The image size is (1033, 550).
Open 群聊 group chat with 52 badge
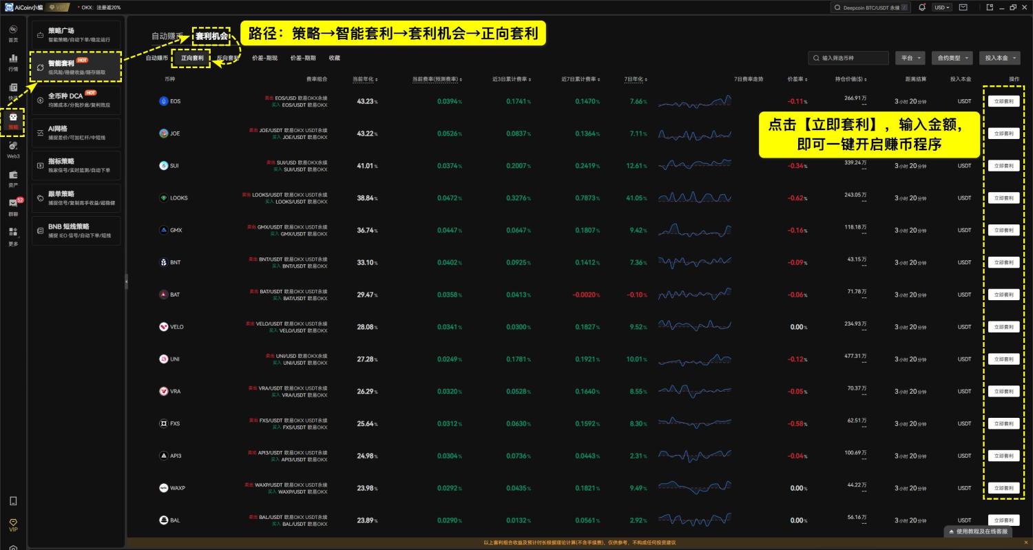(13, 206)
